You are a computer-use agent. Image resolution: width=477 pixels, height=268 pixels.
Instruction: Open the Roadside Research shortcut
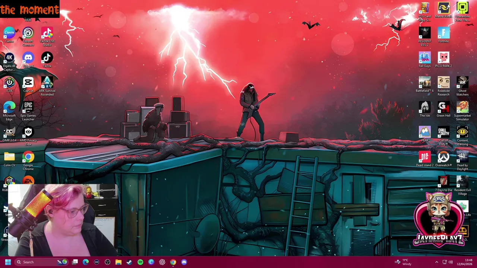(x=443, y=86)
